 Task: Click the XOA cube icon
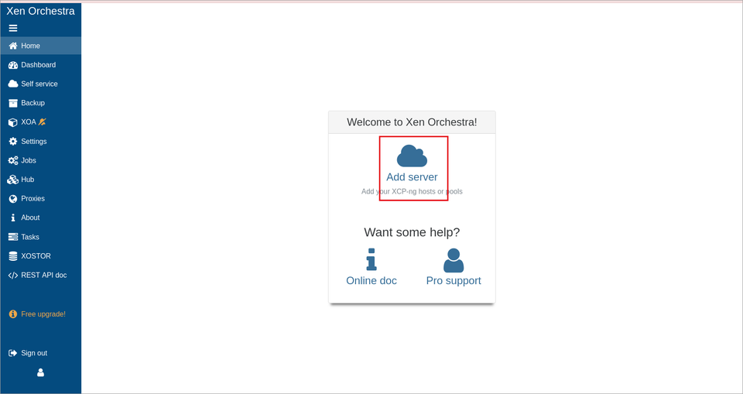13,122
